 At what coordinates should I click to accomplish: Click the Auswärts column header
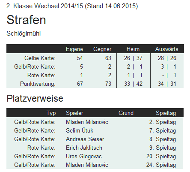pos(167,49)
